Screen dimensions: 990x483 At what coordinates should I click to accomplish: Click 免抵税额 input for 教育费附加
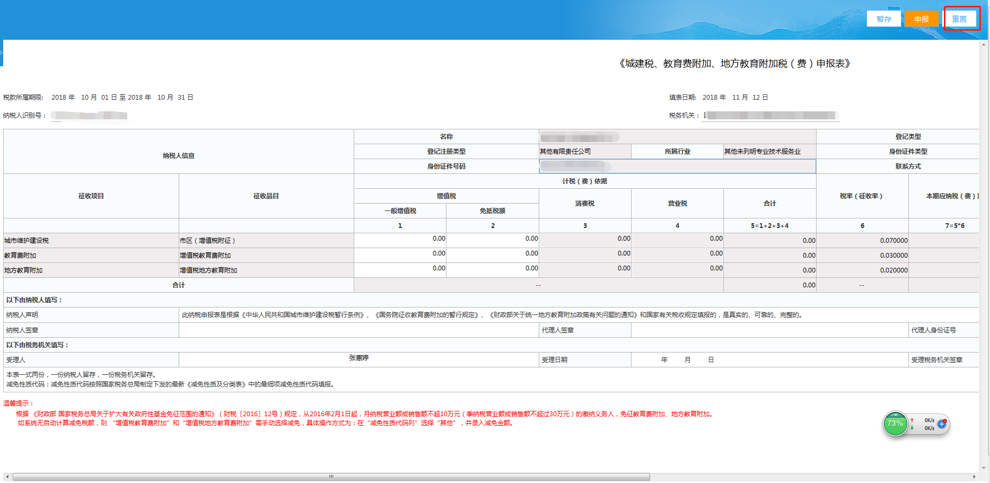point(493,255)
